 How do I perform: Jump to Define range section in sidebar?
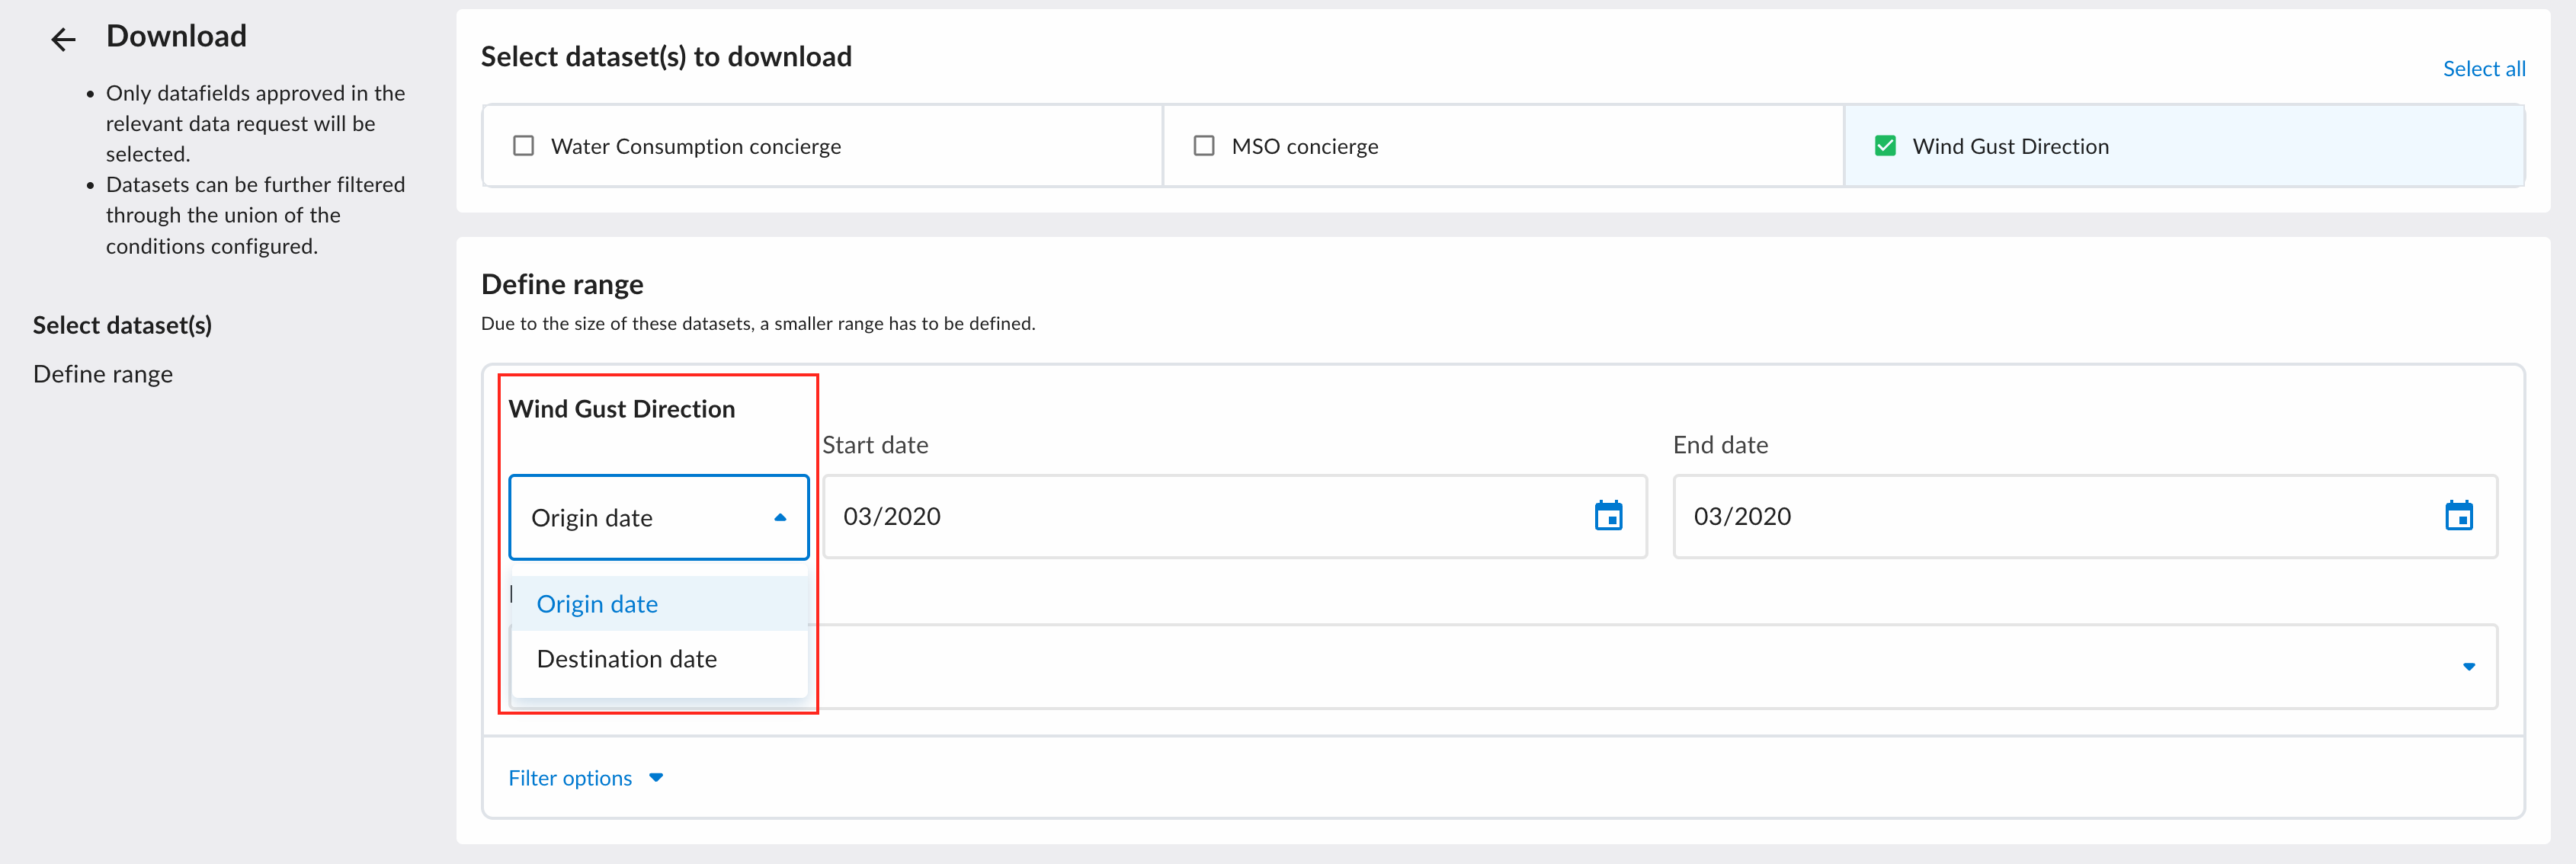[103, 374]
